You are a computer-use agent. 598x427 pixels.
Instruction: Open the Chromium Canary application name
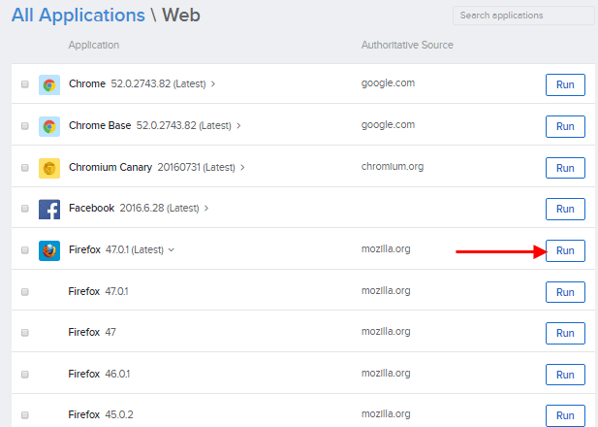(x=110, y=167)
